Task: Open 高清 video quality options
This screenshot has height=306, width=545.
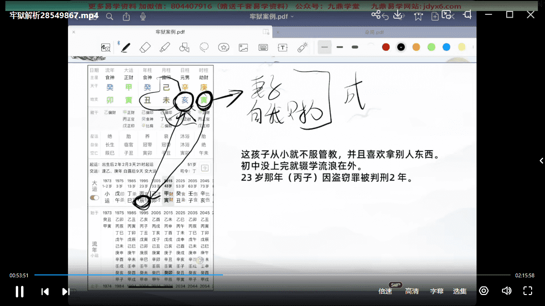Action: click(412, 291)
